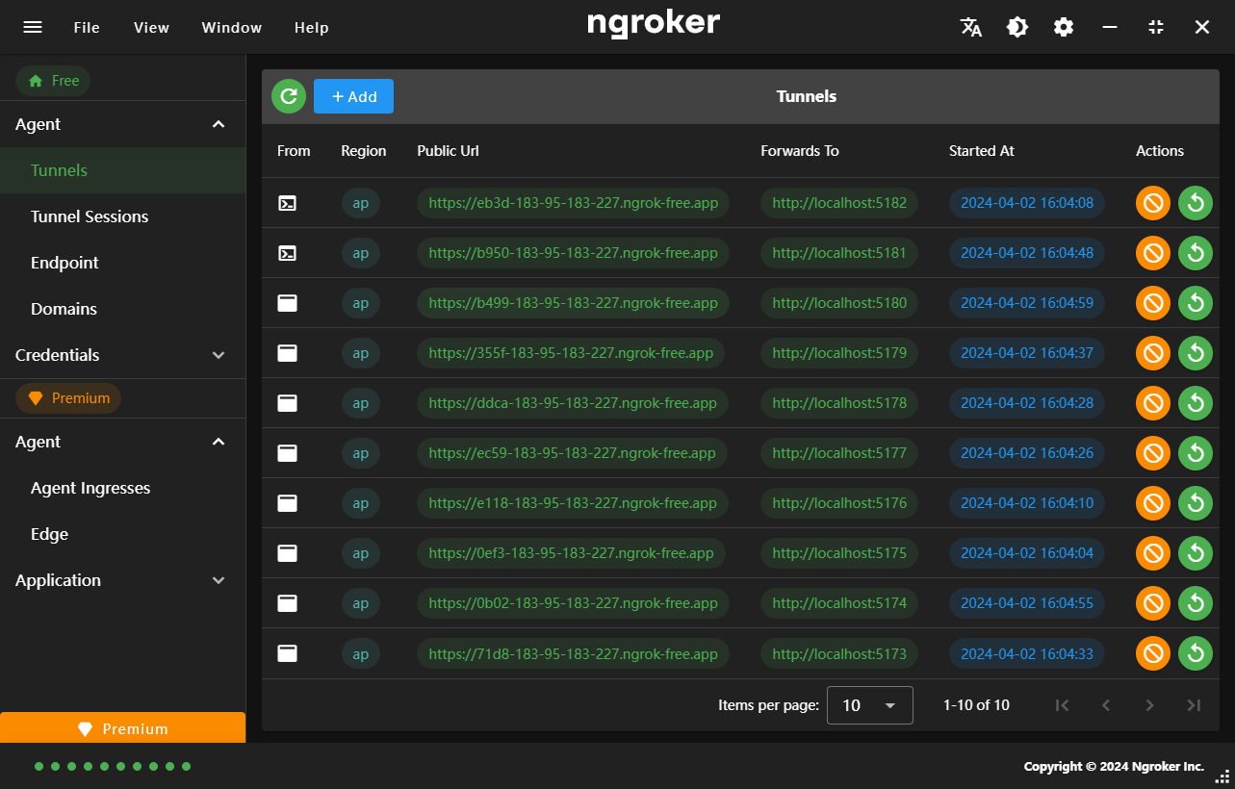The width and height of the screenshot is (1235, 789).
Task: Stop the tunnel forwarding to localhost:5176
Action: [x=1153, y=503]
